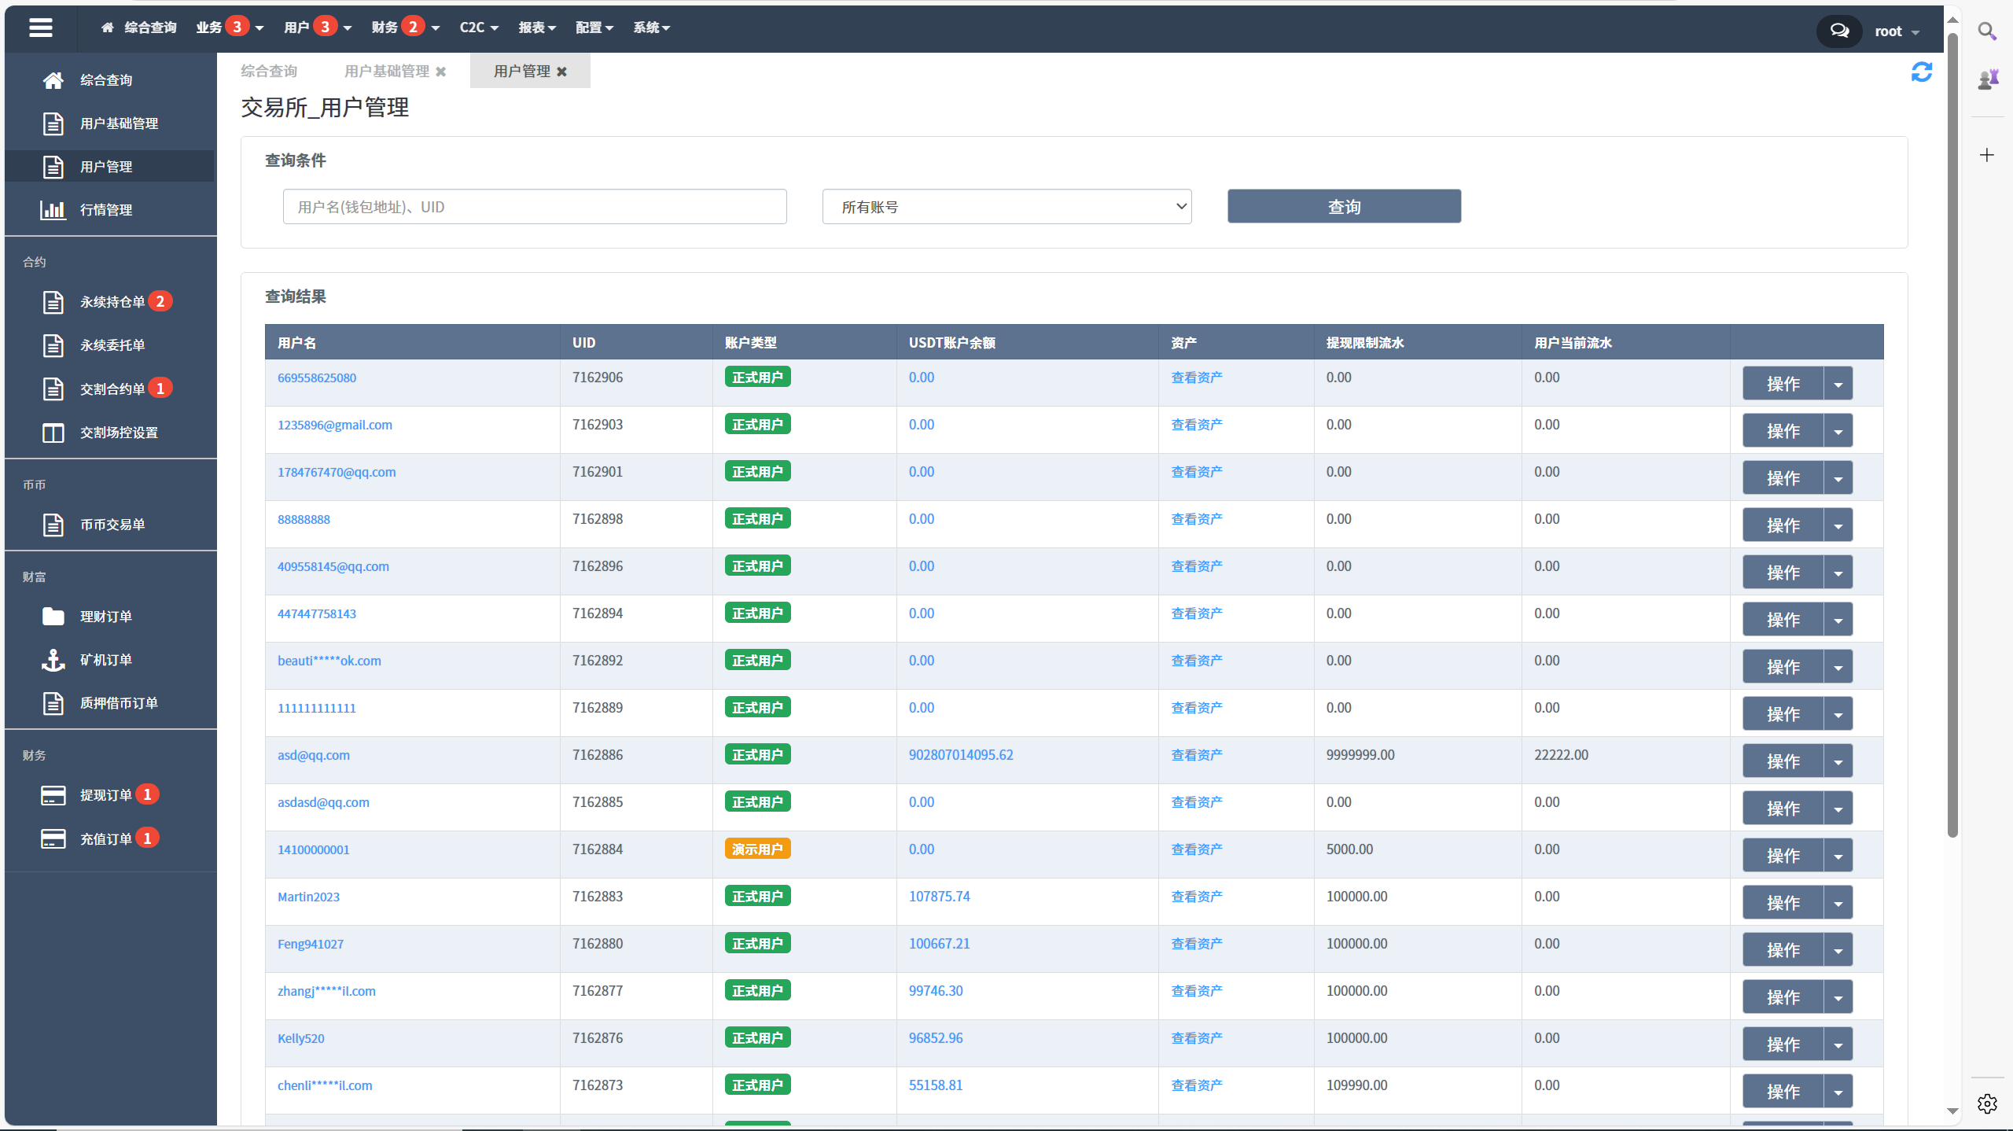2013x1131 pixels.
Task: Click the 永续持仓单 sidebar icon
Action: click(x=53, y=301)
